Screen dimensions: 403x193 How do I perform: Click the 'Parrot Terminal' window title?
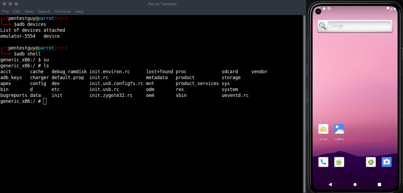pyautogui.click(x=163, y=4)
